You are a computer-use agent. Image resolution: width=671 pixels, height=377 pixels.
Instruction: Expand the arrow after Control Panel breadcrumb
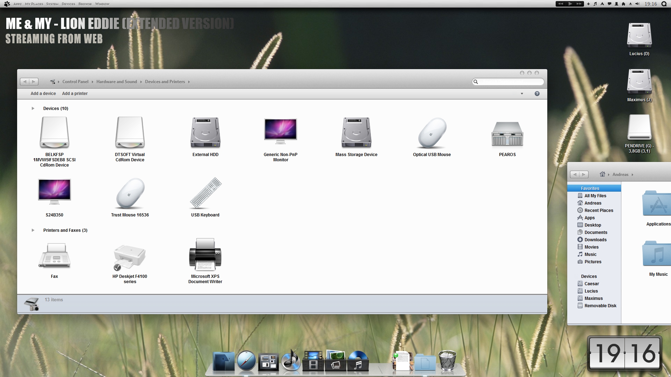[x=92, y=82]
